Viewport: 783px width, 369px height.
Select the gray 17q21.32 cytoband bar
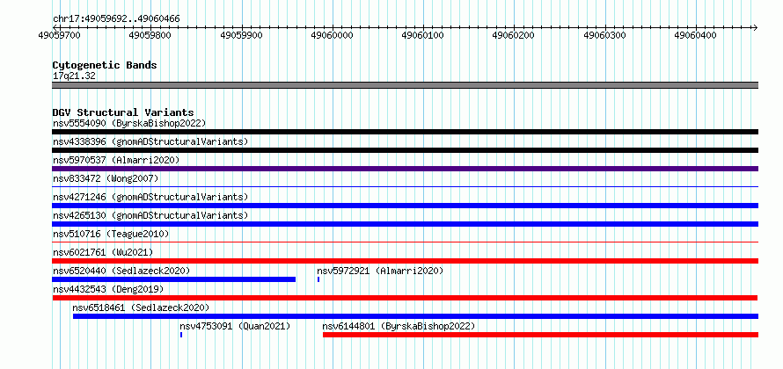click(405, 85)
